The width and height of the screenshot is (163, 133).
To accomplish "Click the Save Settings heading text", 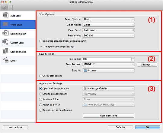I will pos(47,54).
